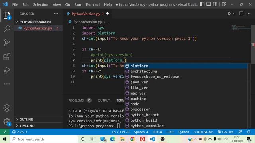Toggle primary side bar layout button
Image resolution: width=255 pixels, height=143 pixels.
pyautogui.click(x=202, y=4)
